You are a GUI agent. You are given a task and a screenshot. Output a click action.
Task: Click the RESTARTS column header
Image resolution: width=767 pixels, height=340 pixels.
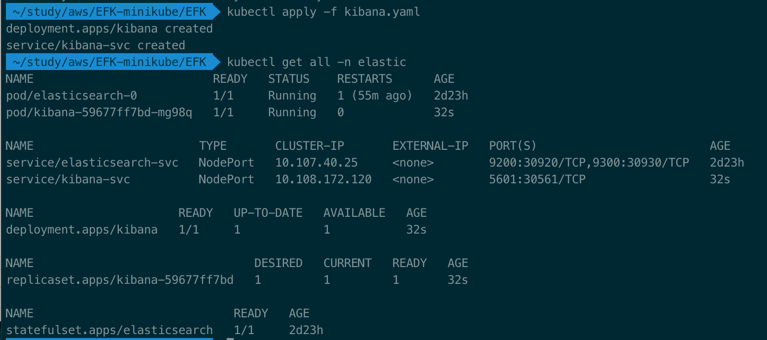pos(365,79)
